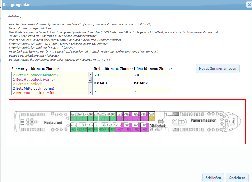Click the Schließen button

point(213,178)
